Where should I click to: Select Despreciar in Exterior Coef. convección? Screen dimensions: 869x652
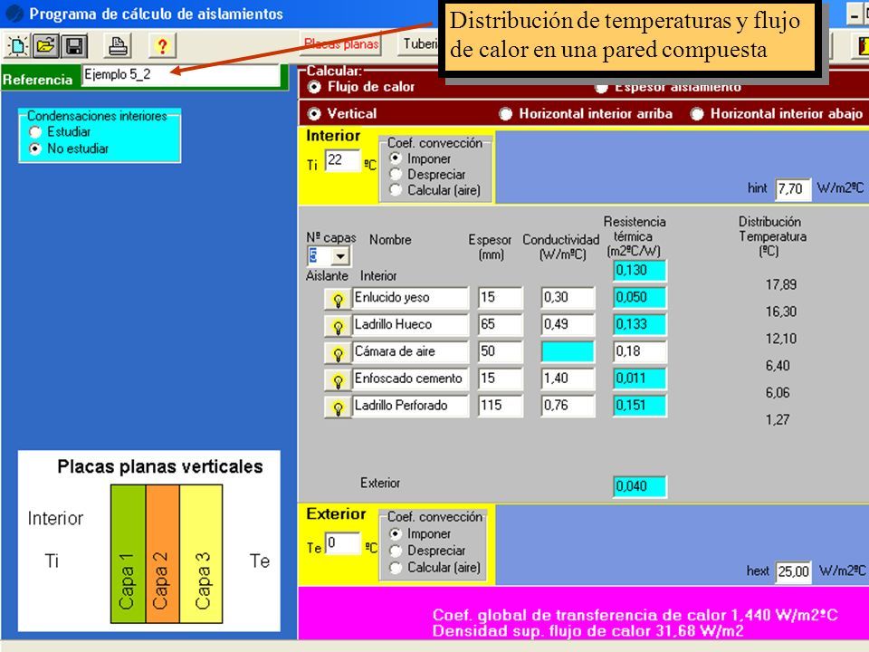point(396,551)
